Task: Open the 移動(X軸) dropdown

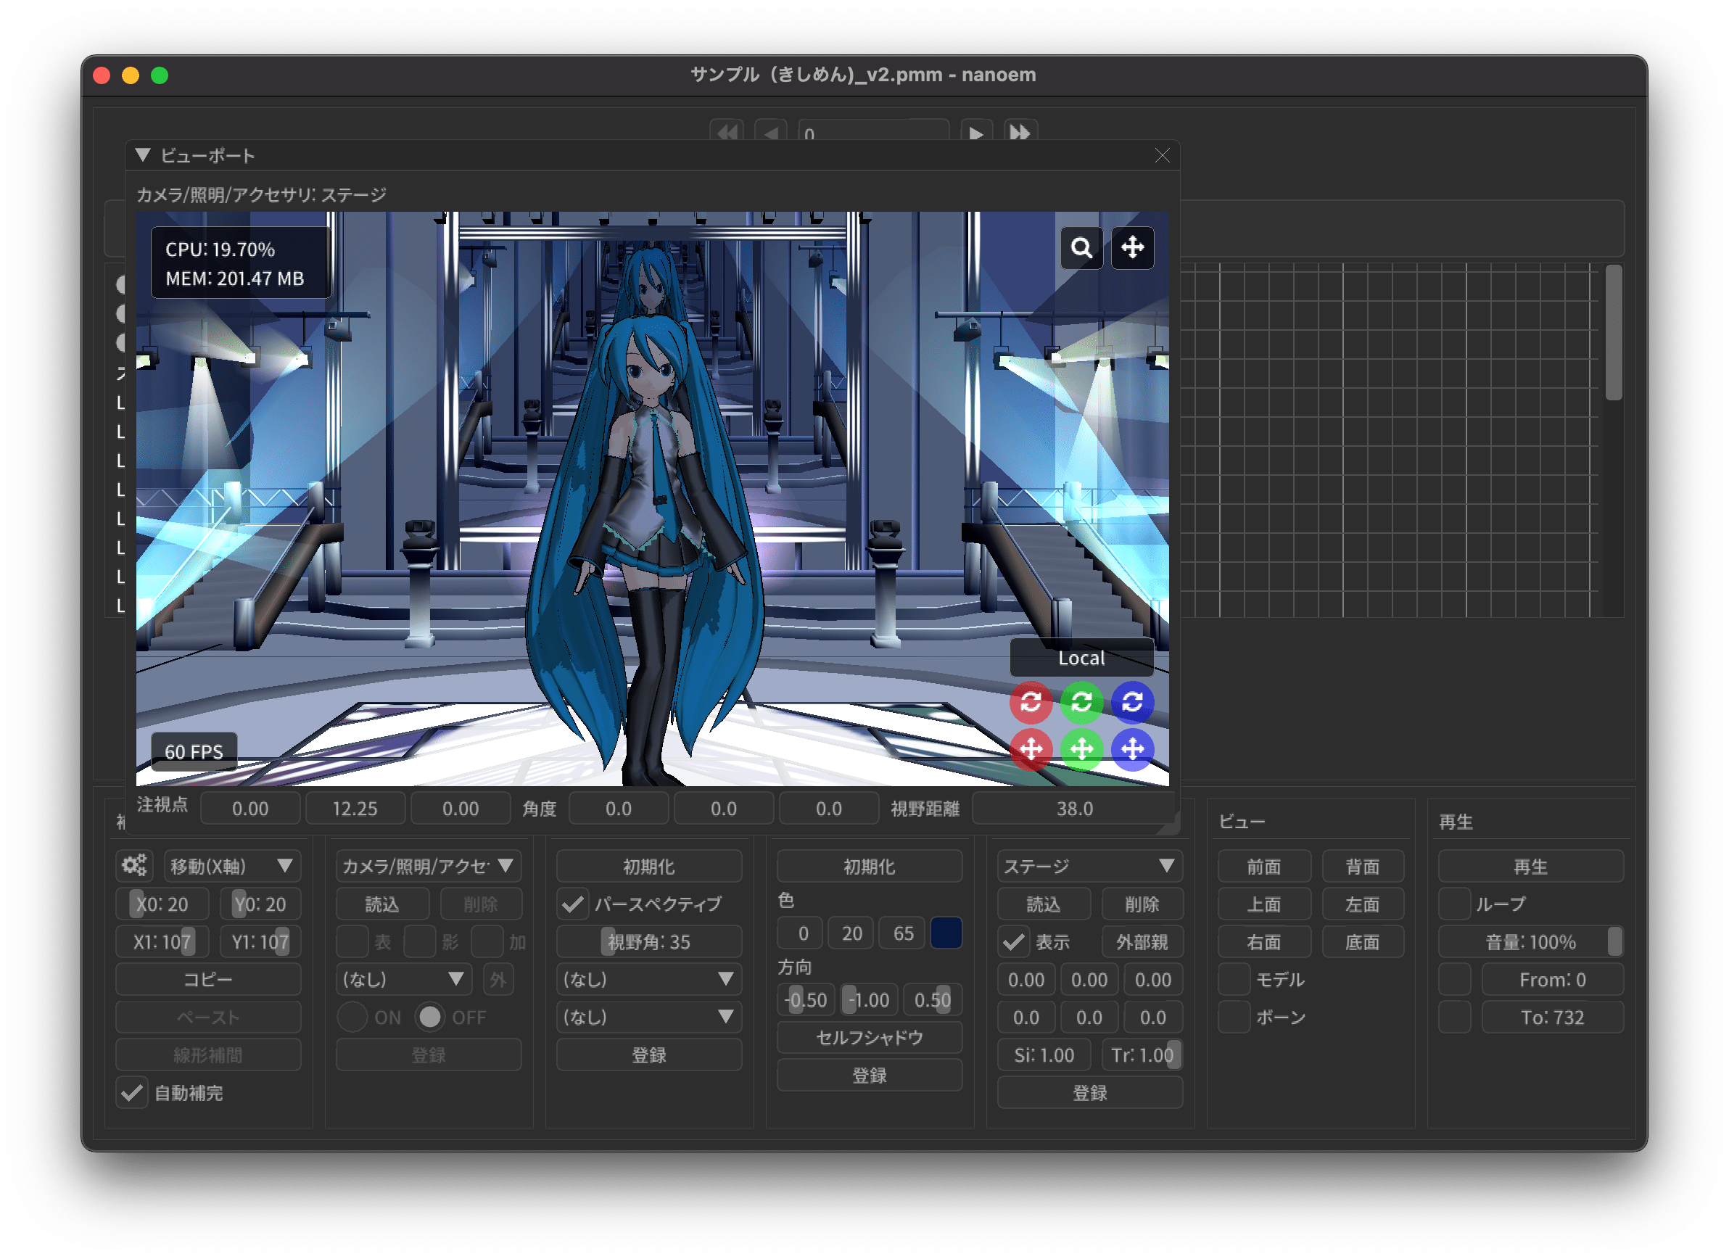Action: pyautogui.click(x=231, y=866)
